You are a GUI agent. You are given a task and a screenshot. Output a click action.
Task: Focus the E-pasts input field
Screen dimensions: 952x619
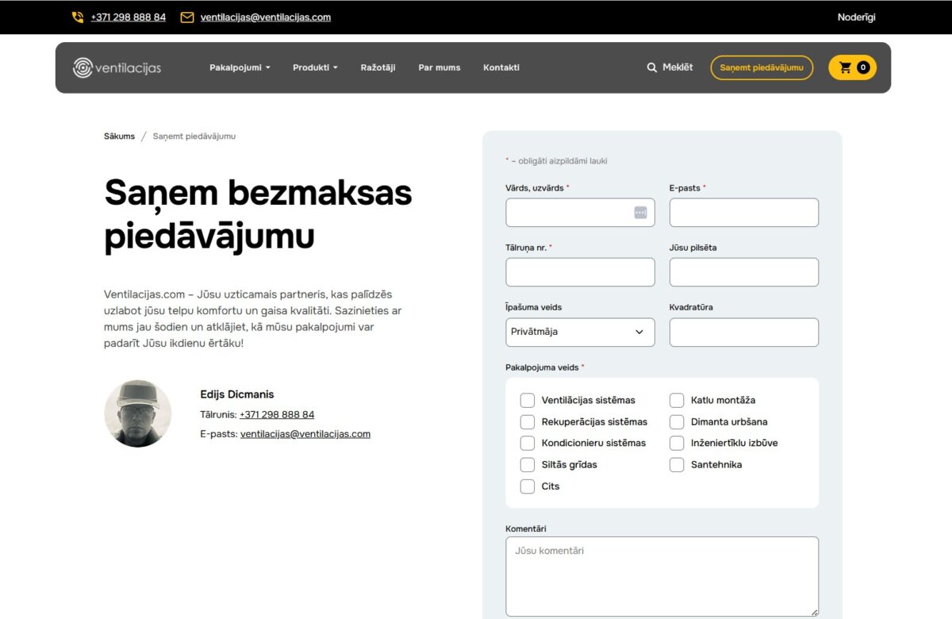[744, 213]
